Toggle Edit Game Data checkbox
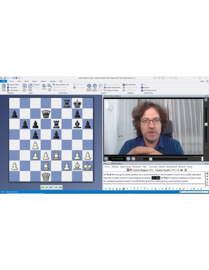This screenshot has height=270, width=209. pos(123,85)
